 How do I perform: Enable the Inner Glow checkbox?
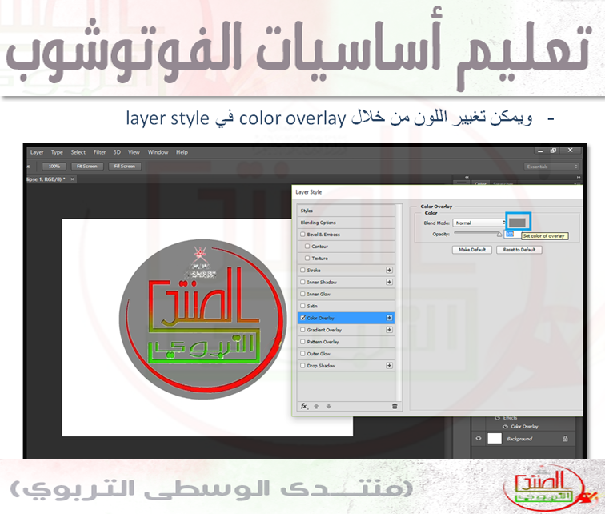[302, 294]
